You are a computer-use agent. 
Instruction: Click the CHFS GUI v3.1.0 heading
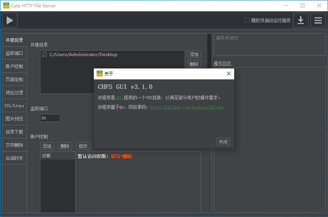(125, 87)
